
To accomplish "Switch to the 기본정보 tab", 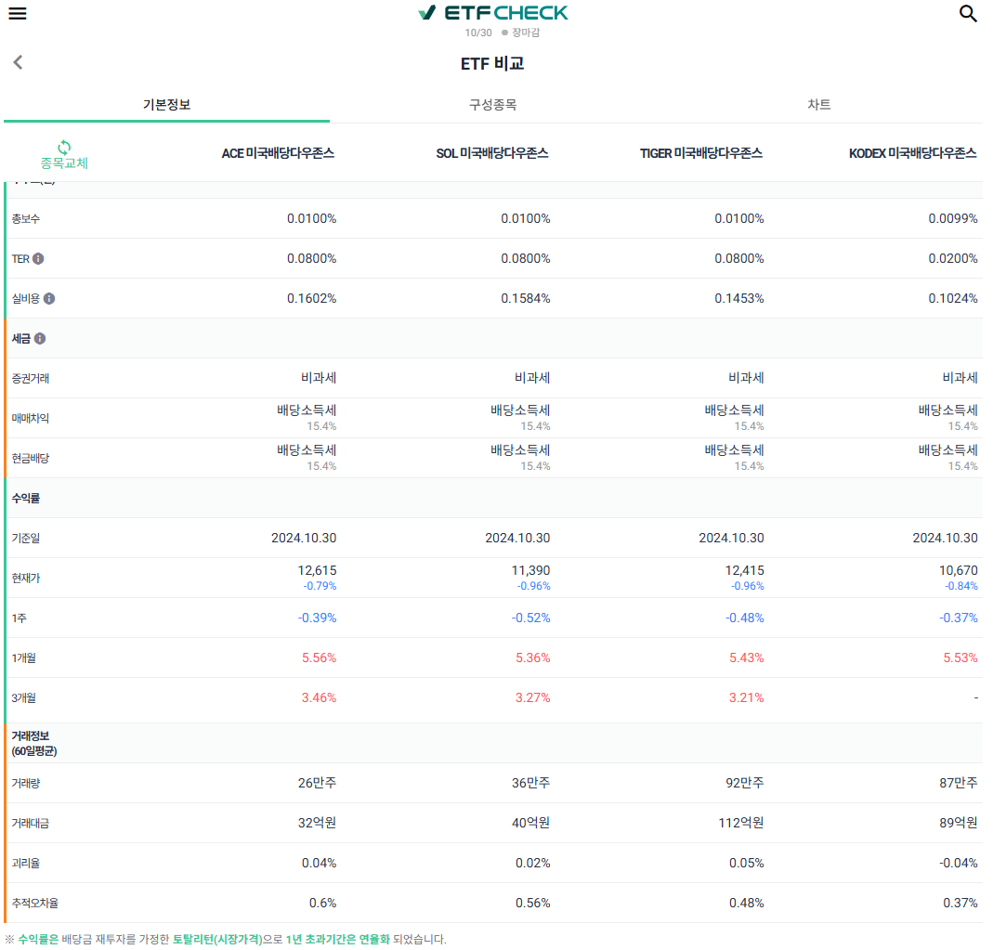I will point(166,104).
